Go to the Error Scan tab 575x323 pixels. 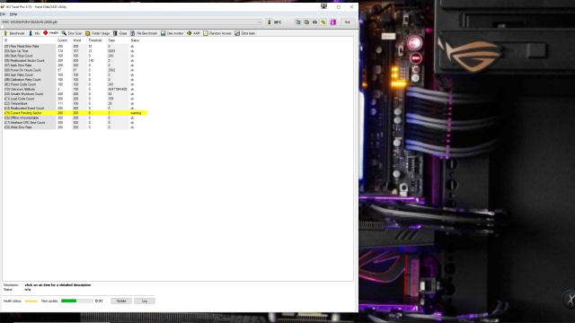click(x=72, y=33)
